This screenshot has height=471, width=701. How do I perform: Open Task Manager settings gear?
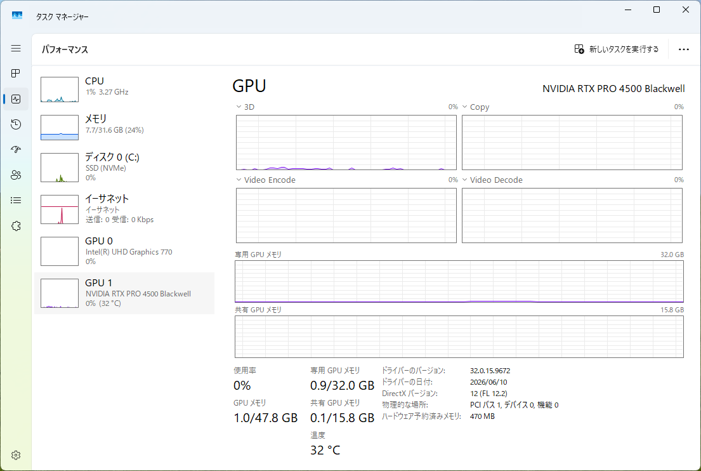pos(16,455)
